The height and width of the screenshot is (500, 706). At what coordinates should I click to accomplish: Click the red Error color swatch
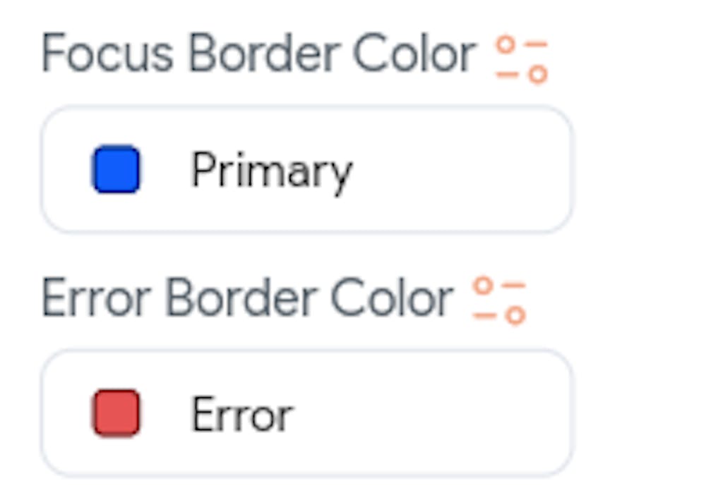pos(115,412)
